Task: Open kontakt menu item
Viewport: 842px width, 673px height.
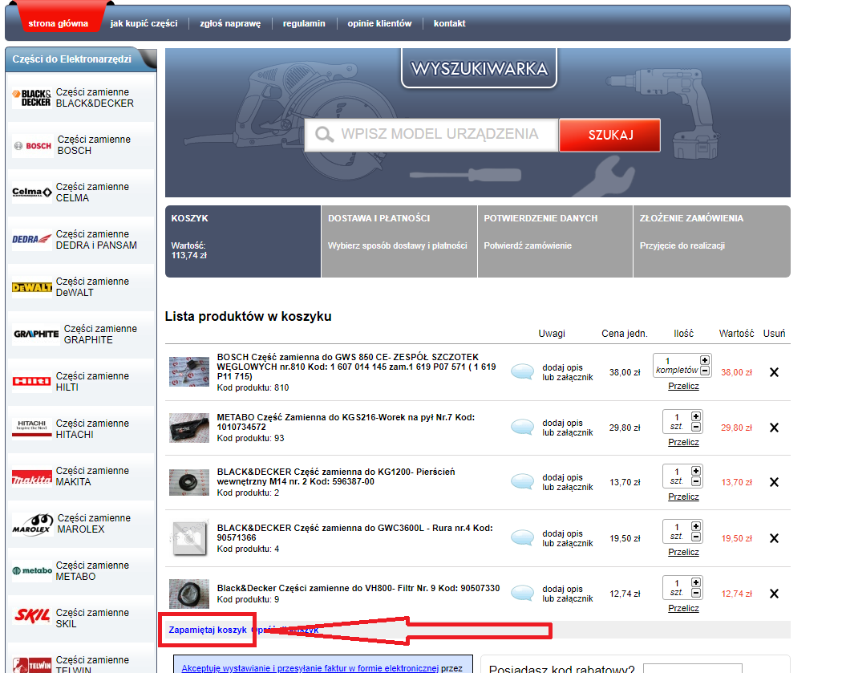Action: pyautogui.click(x=449, y=23)
